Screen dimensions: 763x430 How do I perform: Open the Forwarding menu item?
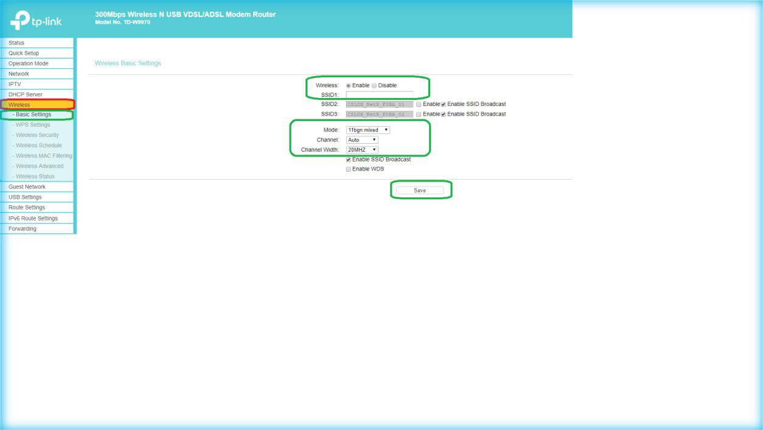(23, 229)
